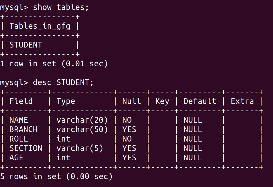The image size is (273, 187).
Task: Select the SECTION field cell
Action: point(26,148)
